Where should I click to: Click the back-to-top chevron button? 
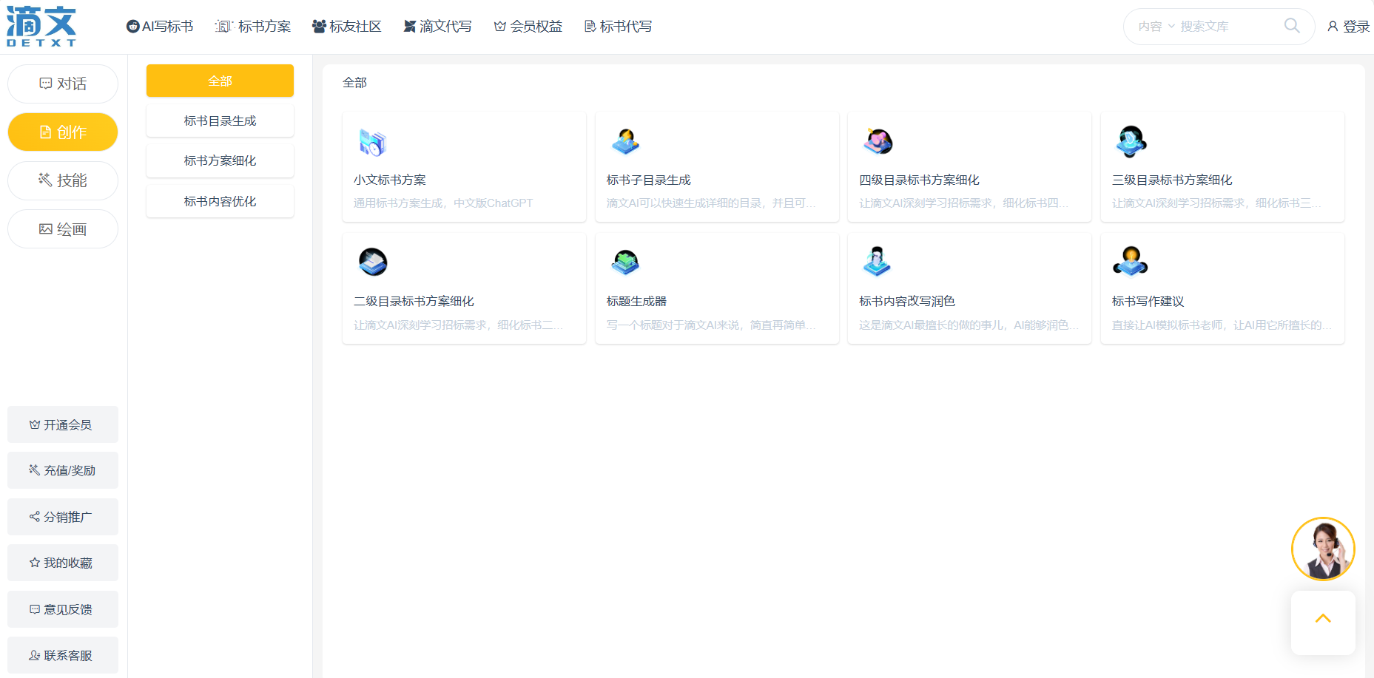coord(1323,618)
